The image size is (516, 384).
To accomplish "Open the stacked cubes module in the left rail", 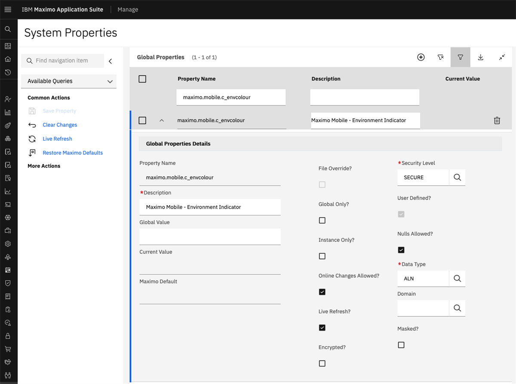I will pyautogui.click(x=8, y=138).
